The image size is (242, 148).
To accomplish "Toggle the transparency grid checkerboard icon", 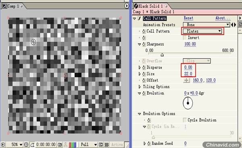I will (x=106, y=145).
